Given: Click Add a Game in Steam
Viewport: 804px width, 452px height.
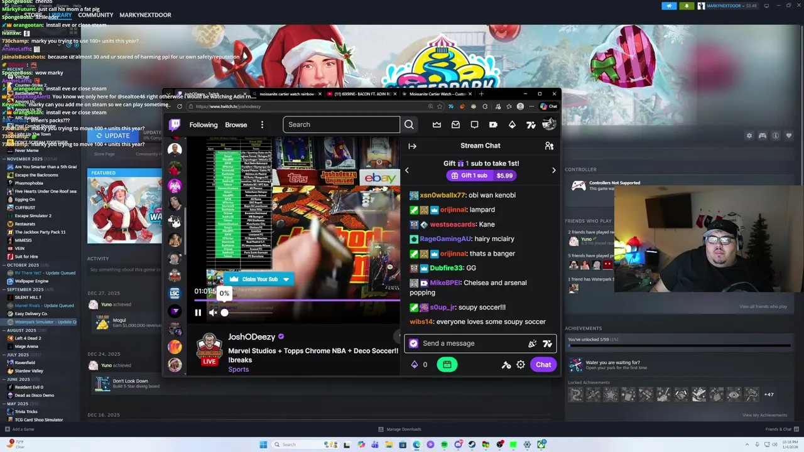Looking at the screenshot, I should click(19, 429).
